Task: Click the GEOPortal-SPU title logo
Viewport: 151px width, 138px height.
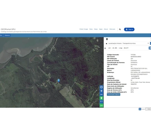Action: click(8, 29)
